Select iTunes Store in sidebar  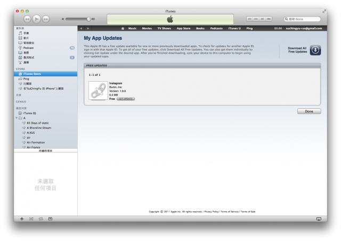45,74
